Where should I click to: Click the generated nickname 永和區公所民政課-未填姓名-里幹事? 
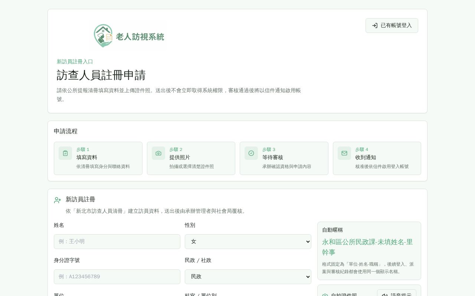(367, 247)
